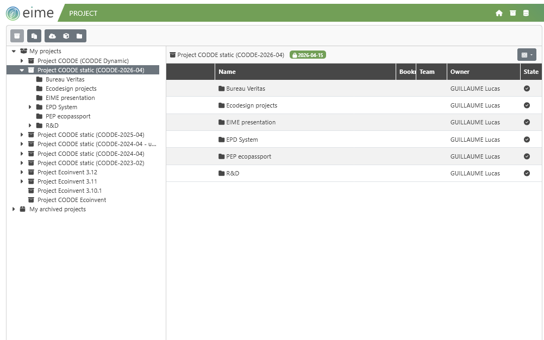The height and width of the screenshot is (340, 544).
Task: Click owner GUILLAUME Lucas in R&D row
Action: click(475, 173)
